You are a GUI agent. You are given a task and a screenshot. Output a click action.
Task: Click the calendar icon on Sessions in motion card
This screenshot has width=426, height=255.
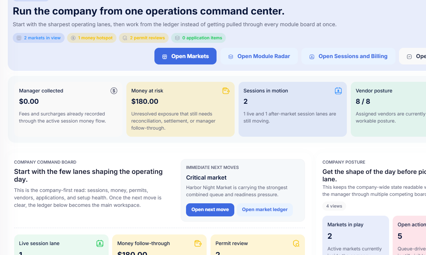[x=338, y=91]
